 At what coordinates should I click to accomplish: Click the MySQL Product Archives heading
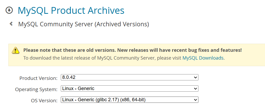[x=71, y=10]
